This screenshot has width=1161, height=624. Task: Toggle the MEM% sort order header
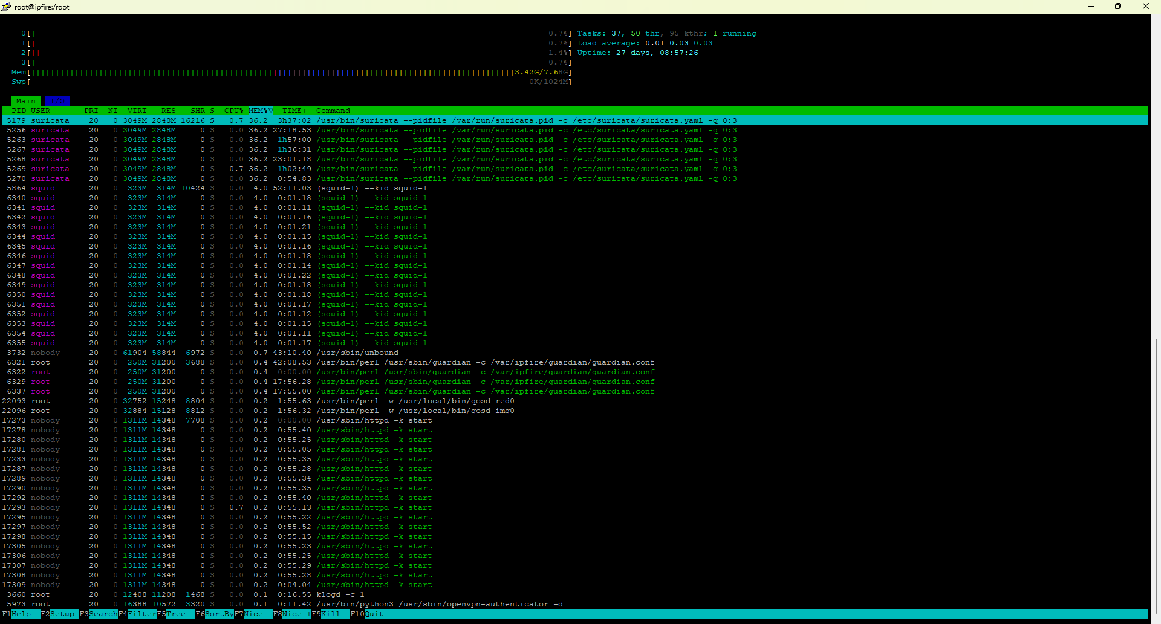pos(260,111)
